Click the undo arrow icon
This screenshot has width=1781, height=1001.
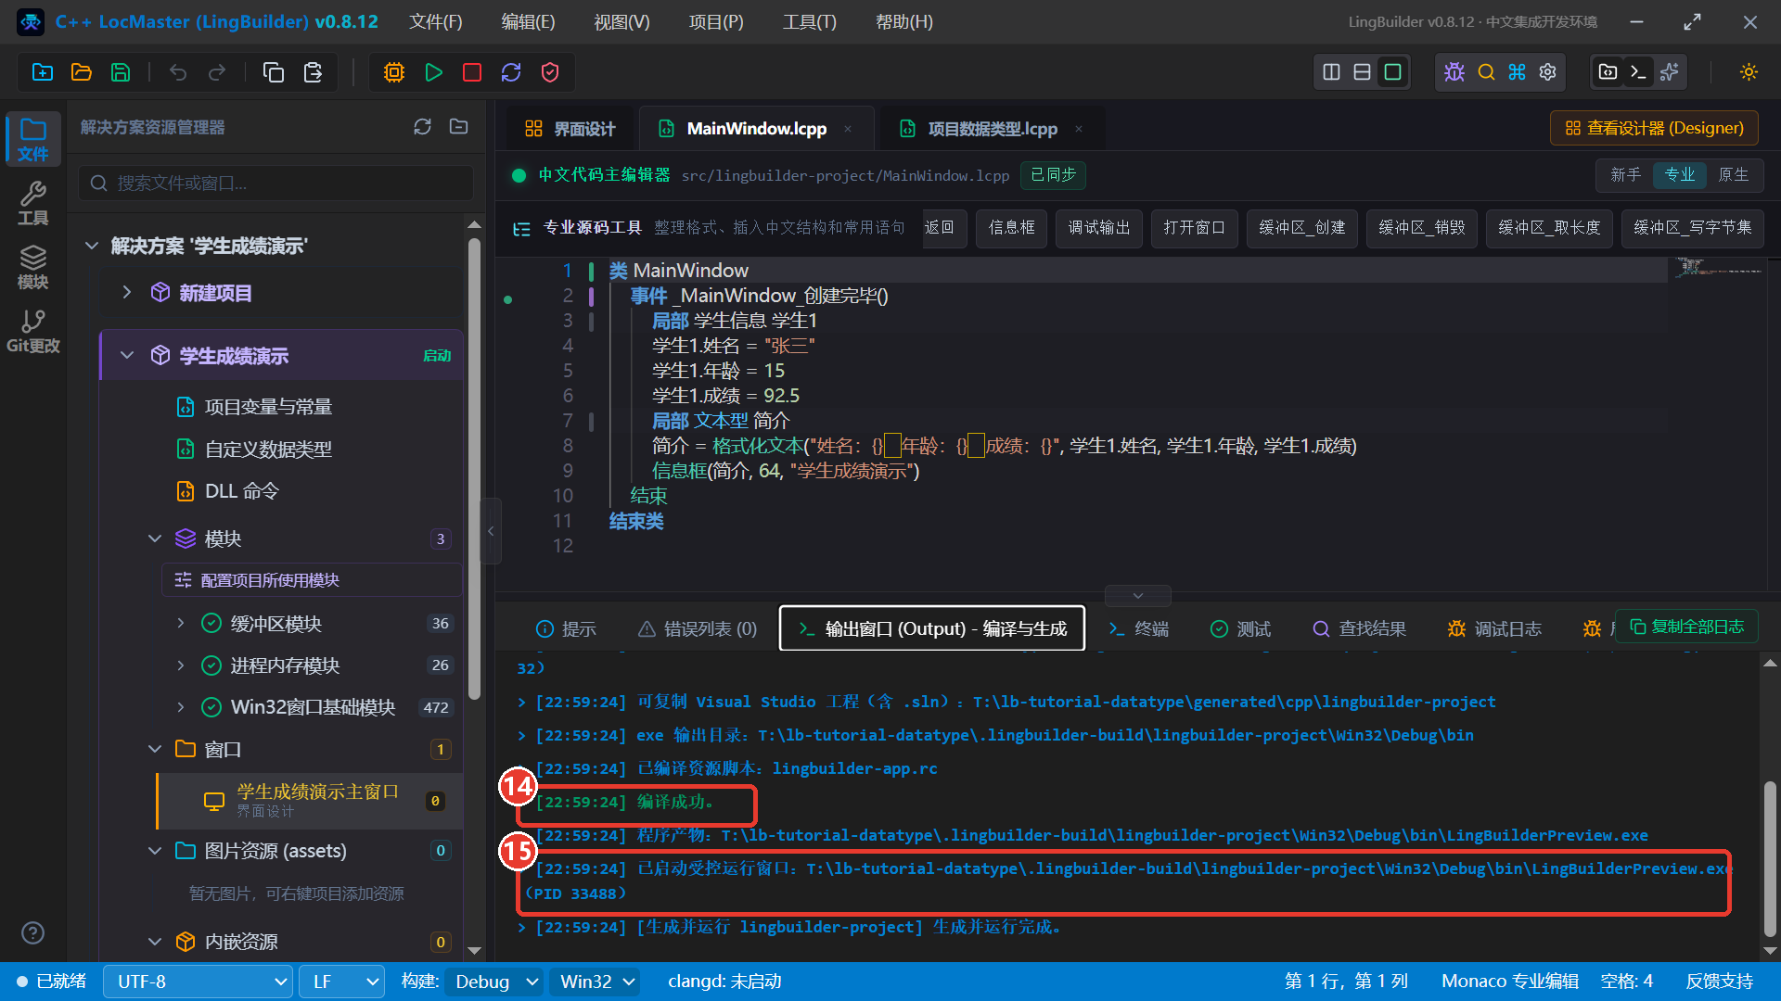point(178,72)
